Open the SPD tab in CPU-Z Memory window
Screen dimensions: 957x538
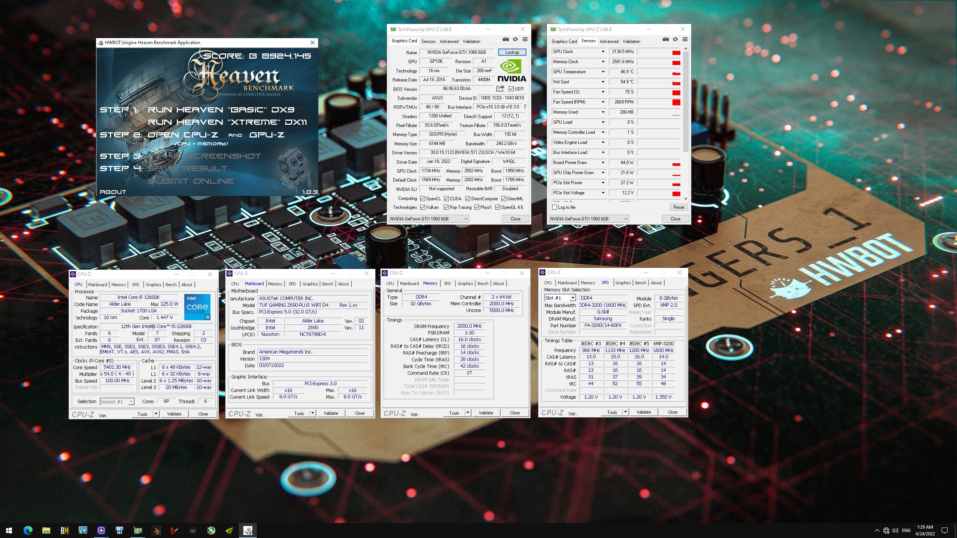pyautogui.click(x=447, y=284)
